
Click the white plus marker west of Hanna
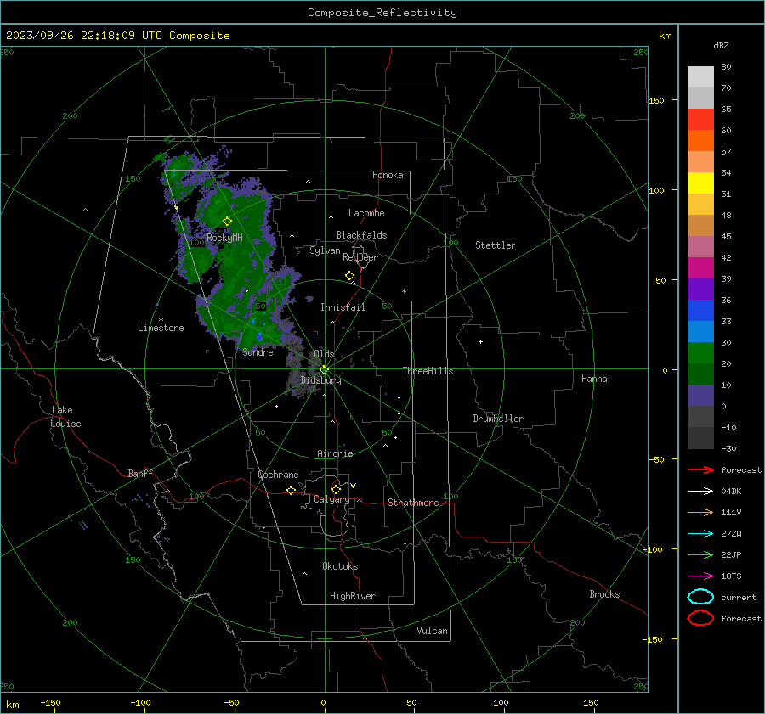pos(480,341)
